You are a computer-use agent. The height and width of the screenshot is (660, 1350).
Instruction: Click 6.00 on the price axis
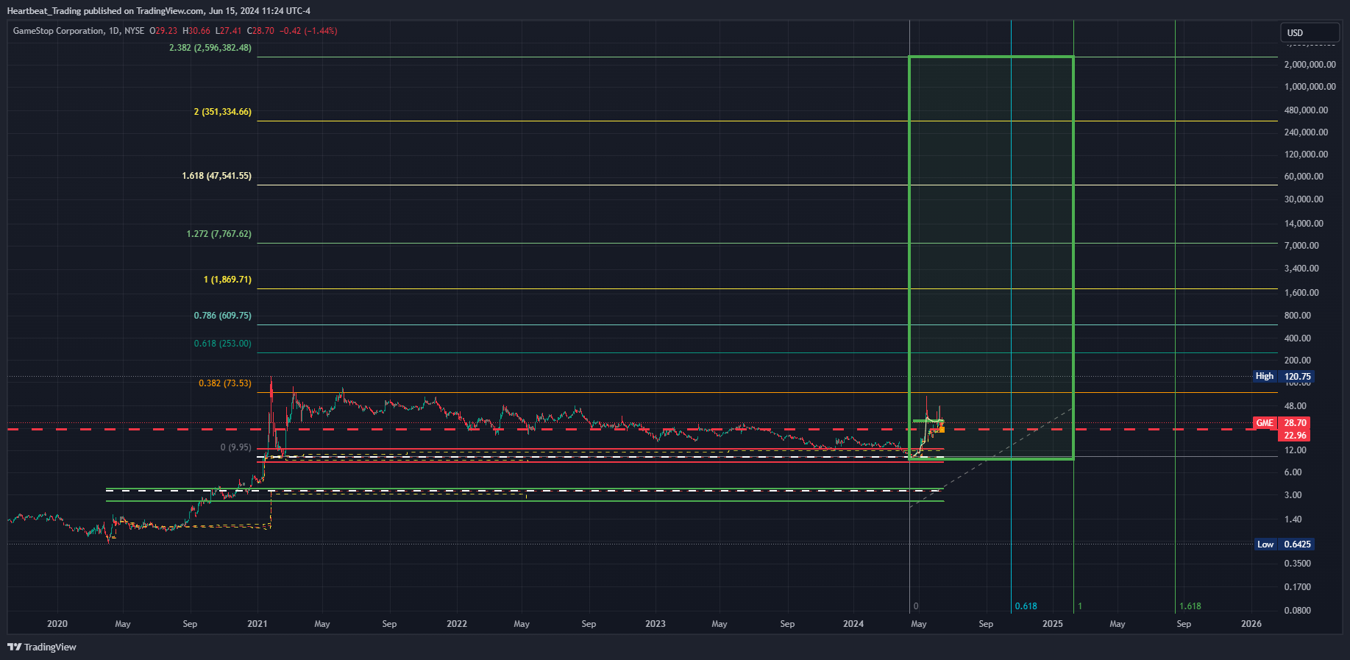[x=1293, y=472]
